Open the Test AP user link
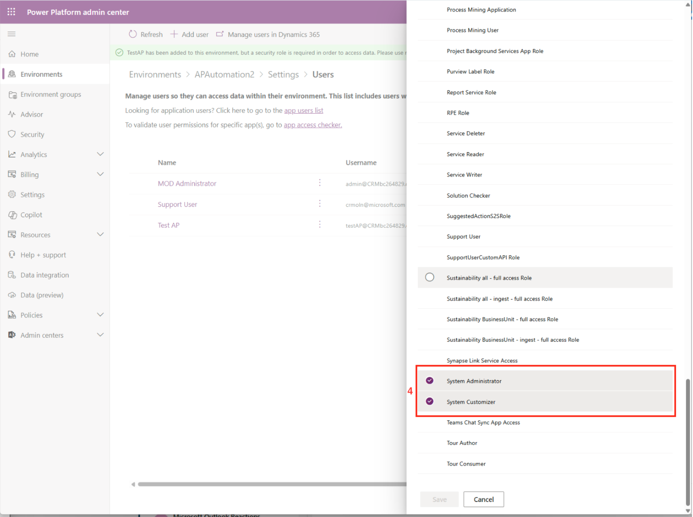693x517 pixels. [x=169, y=225]
